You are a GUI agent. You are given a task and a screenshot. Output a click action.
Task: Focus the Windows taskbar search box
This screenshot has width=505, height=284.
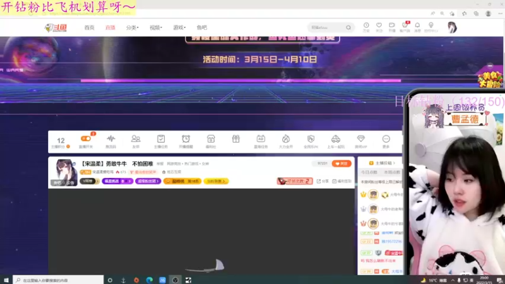tap(58, 280)
